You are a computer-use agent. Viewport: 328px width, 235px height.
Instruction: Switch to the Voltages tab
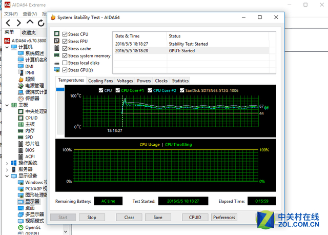click(125, 81)
